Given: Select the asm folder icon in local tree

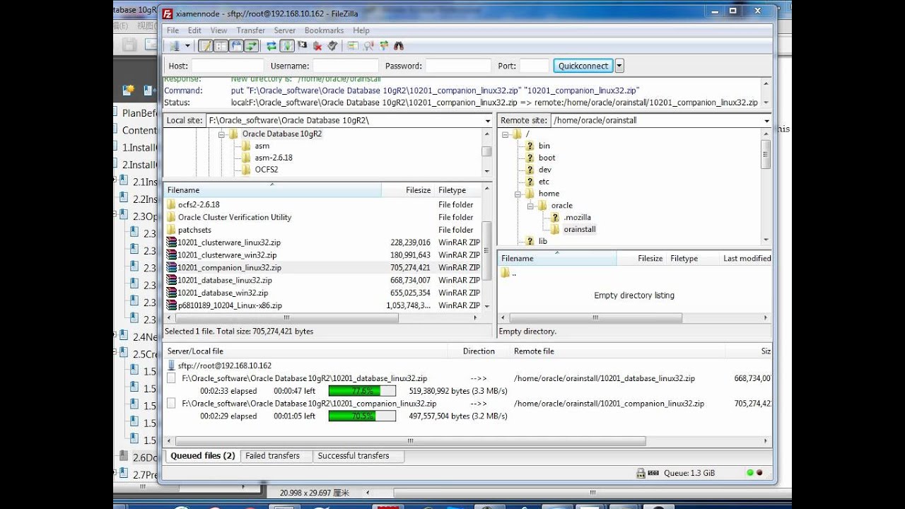Looking at the screenshot, I should tap(246, 146).
